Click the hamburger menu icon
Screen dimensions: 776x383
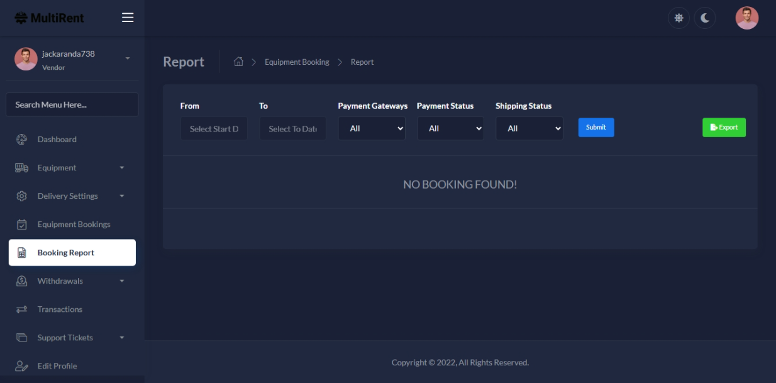(x=128, y=18)
